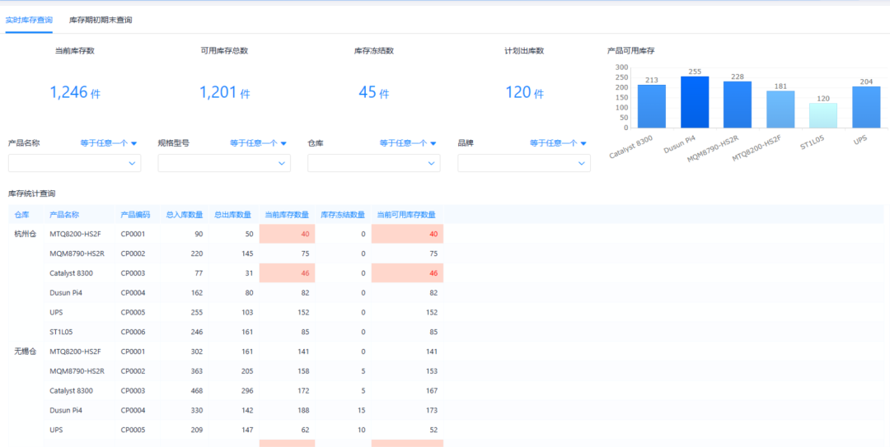Click the ST1L05 light bar in chart
890x447 pixels.
[x=823, y=115]
